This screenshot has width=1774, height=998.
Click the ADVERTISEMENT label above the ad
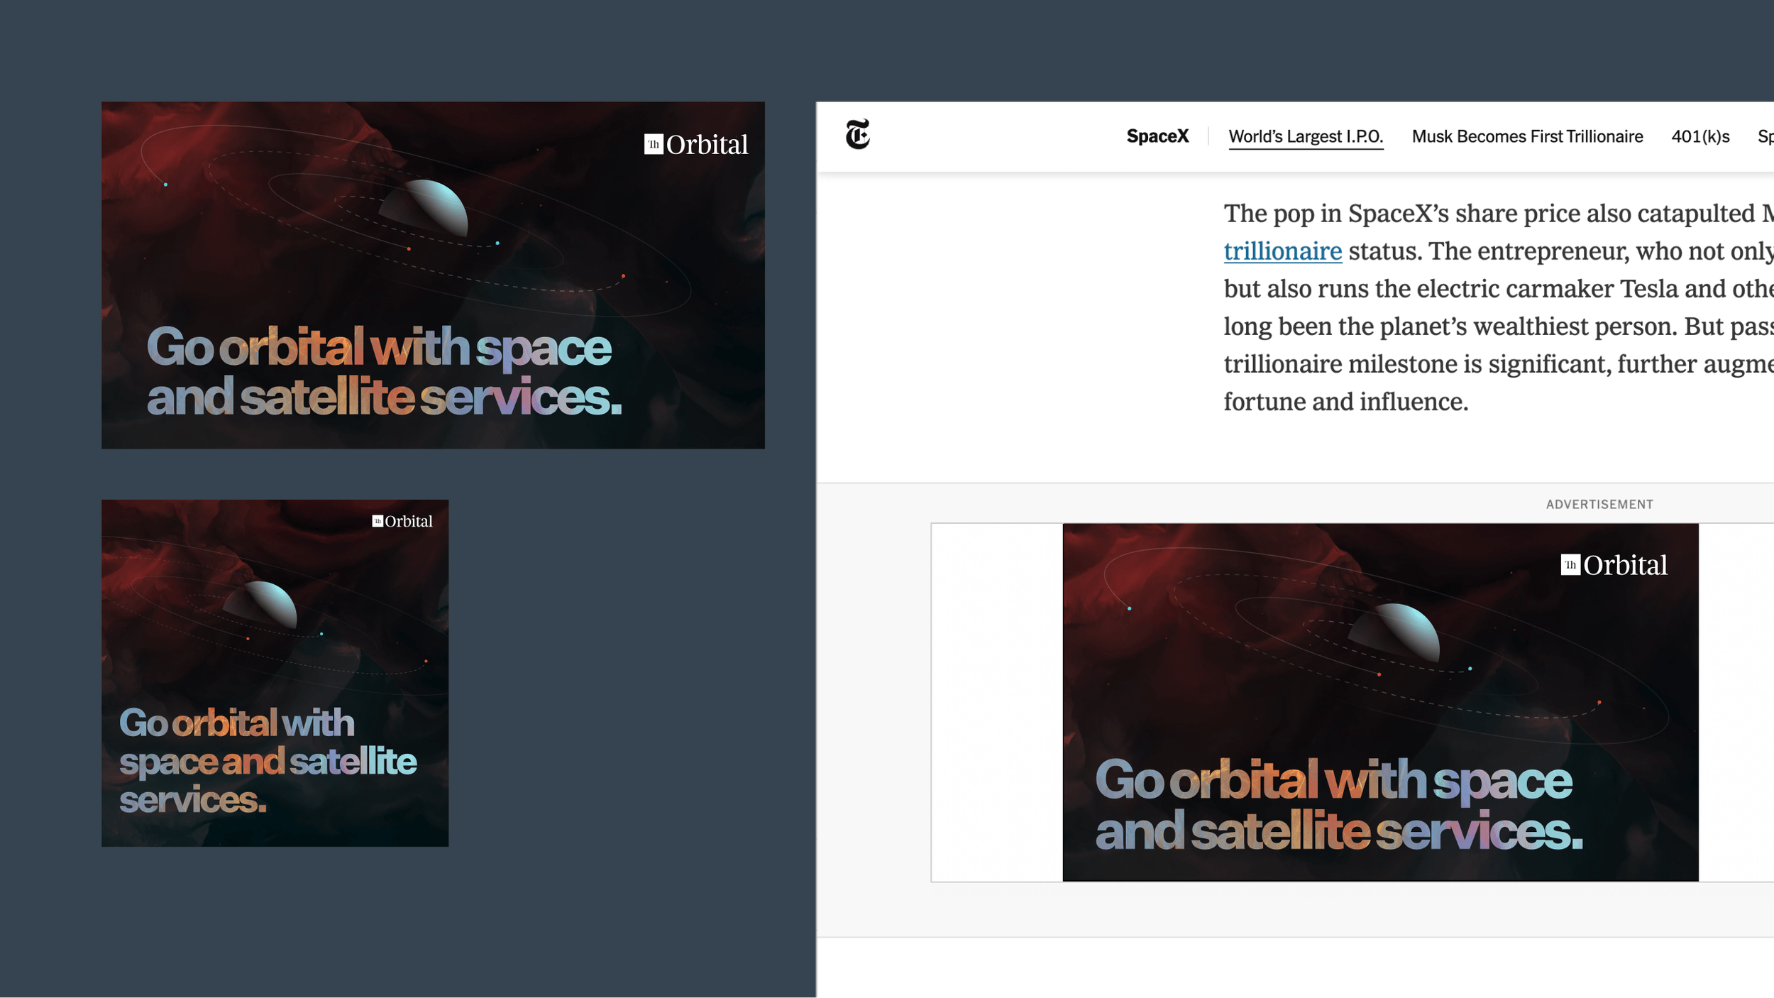[x=1599, y=505]
